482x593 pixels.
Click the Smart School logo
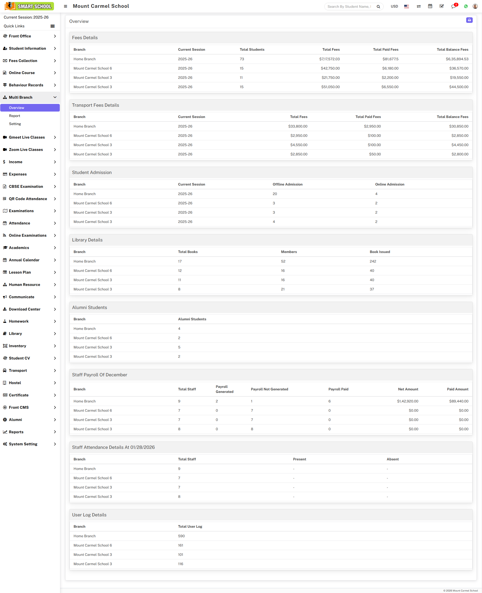(x=29, y=6)
